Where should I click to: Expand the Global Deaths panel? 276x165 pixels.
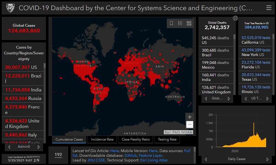(235, 18)
